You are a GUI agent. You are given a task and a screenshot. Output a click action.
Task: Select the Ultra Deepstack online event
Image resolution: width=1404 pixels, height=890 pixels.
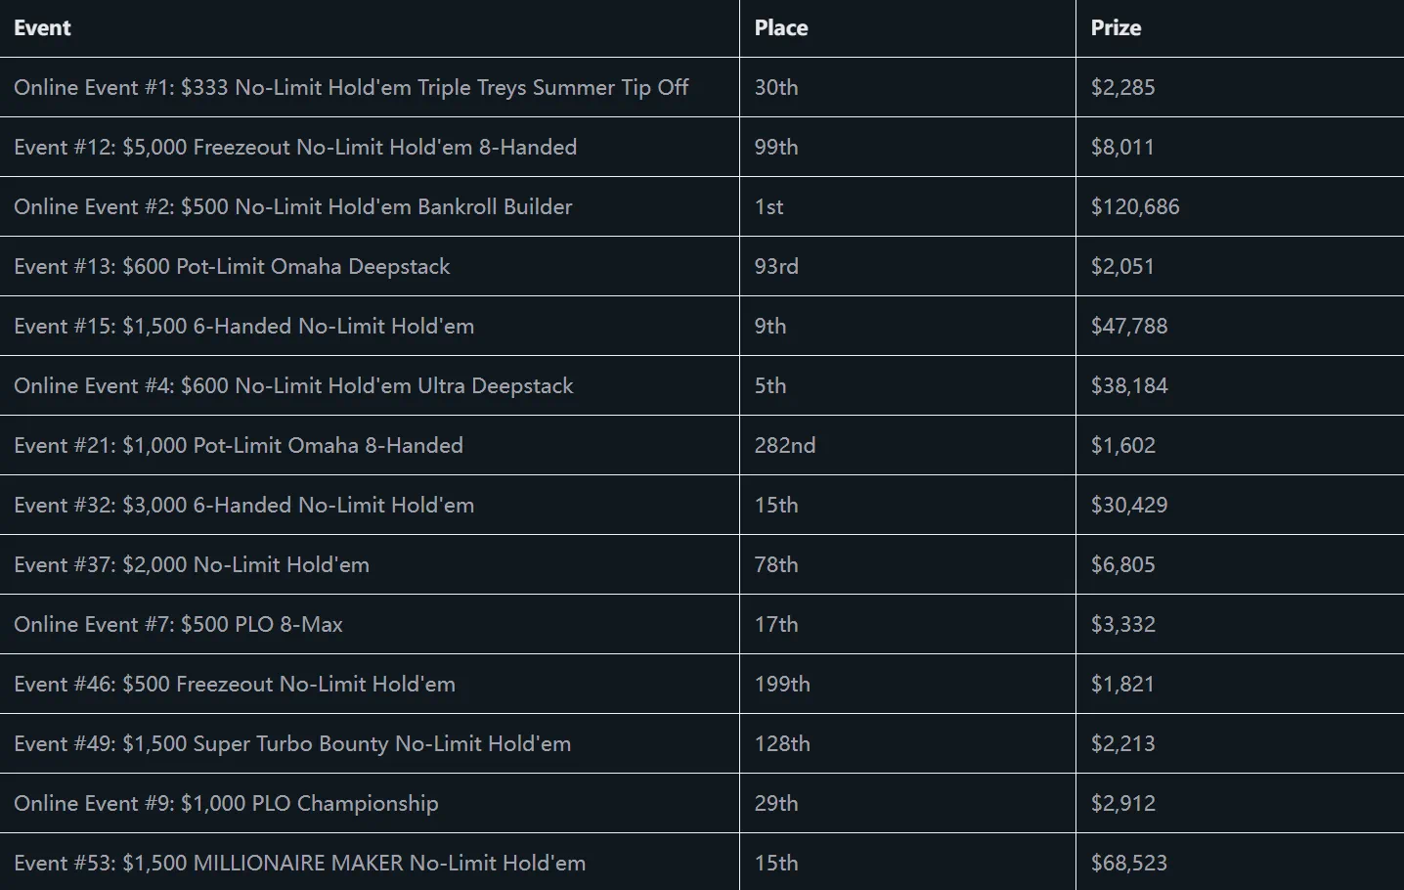pyautogui.click(x=293, y=386)
